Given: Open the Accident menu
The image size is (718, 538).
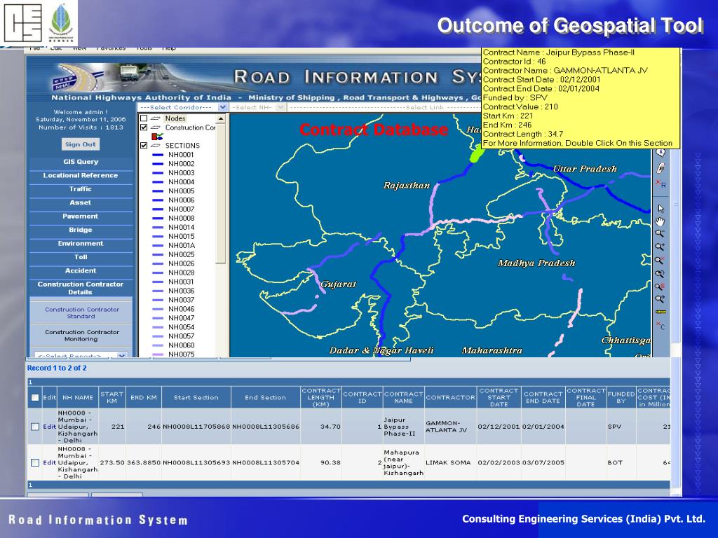Looking at the screenshot, I should coord(81,271).
